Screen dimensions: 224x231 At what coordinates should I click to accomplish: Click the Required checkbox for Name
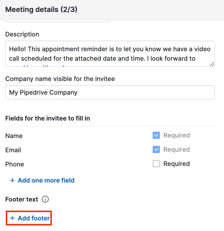(x=156, y=136)
